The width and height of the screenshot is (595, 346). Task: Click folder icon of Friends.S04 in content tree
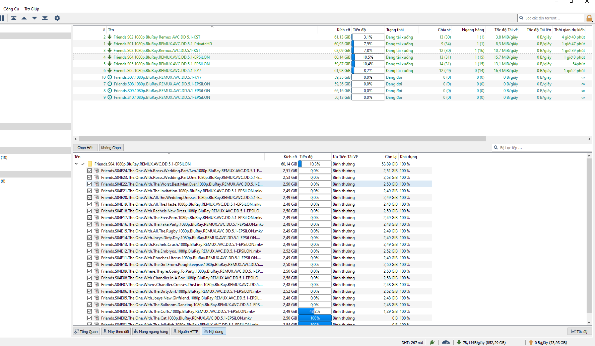pyautogui.click(x=90, y=164)
